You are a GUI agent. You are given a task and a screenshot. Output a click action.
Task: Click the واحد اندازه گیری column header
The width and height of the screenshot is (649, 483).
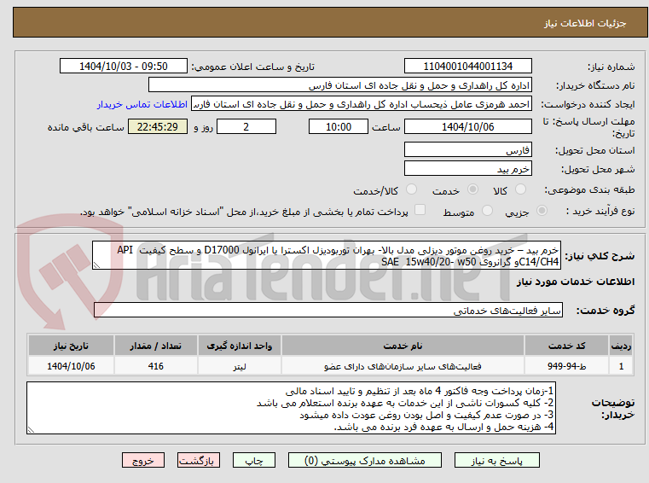240,346
